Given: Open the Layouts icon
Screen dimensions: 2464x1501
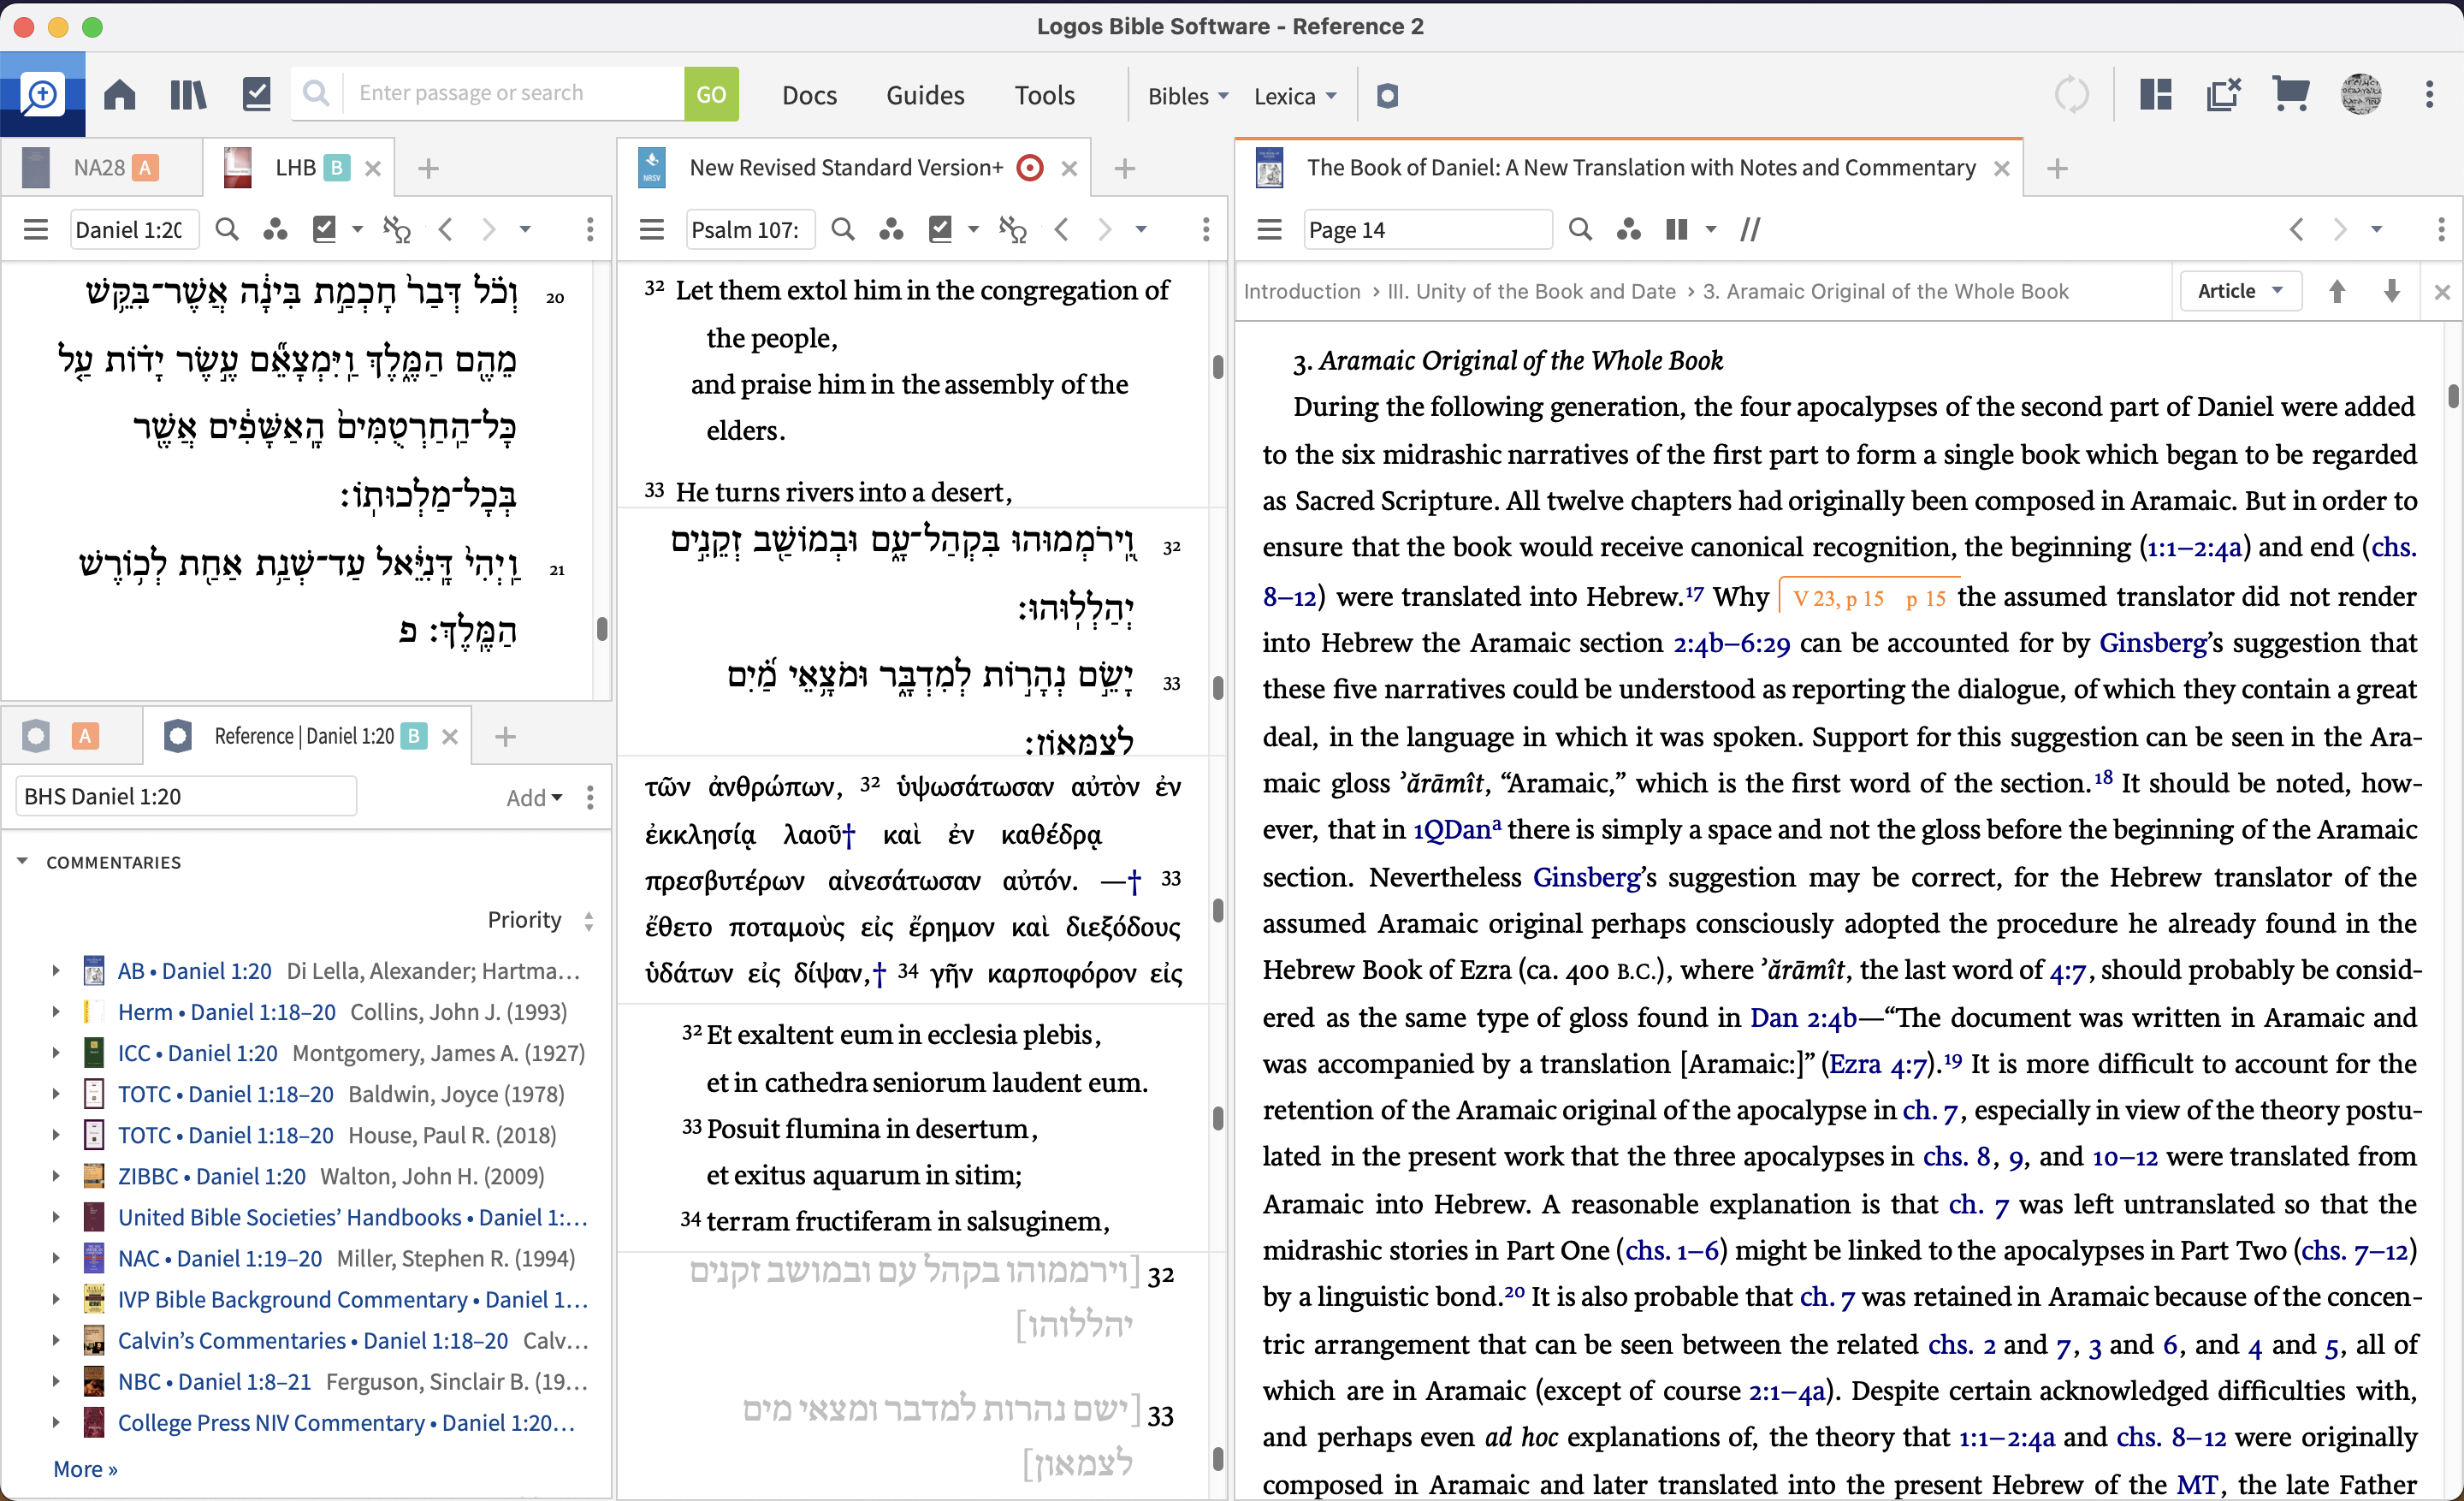Looking at the screenshot, I should pyautogui.click(x=2156, y=95).
